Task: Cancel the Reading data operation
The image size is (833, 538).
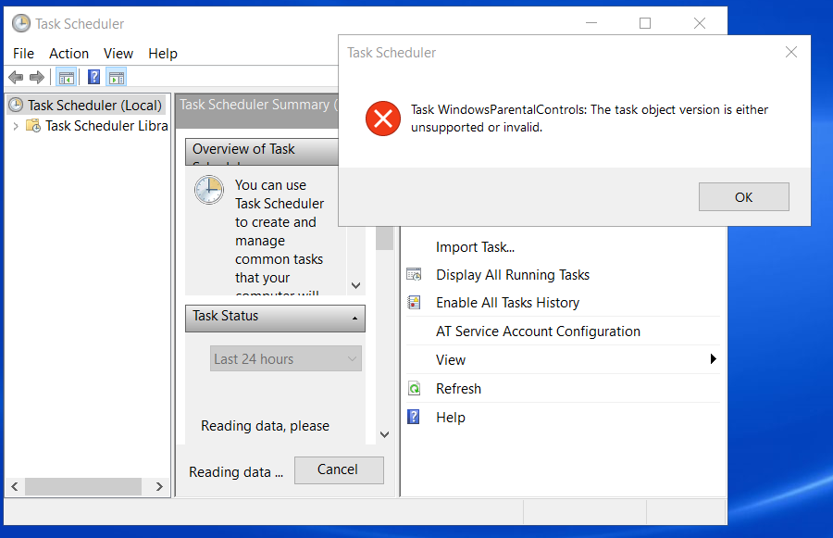Action: [x=339, y=470]
